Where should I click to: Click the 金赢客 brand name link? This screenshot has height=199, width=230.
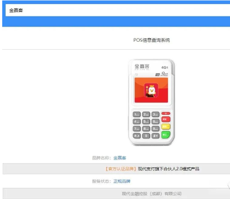pyautogui.click(x=120, y=158)
